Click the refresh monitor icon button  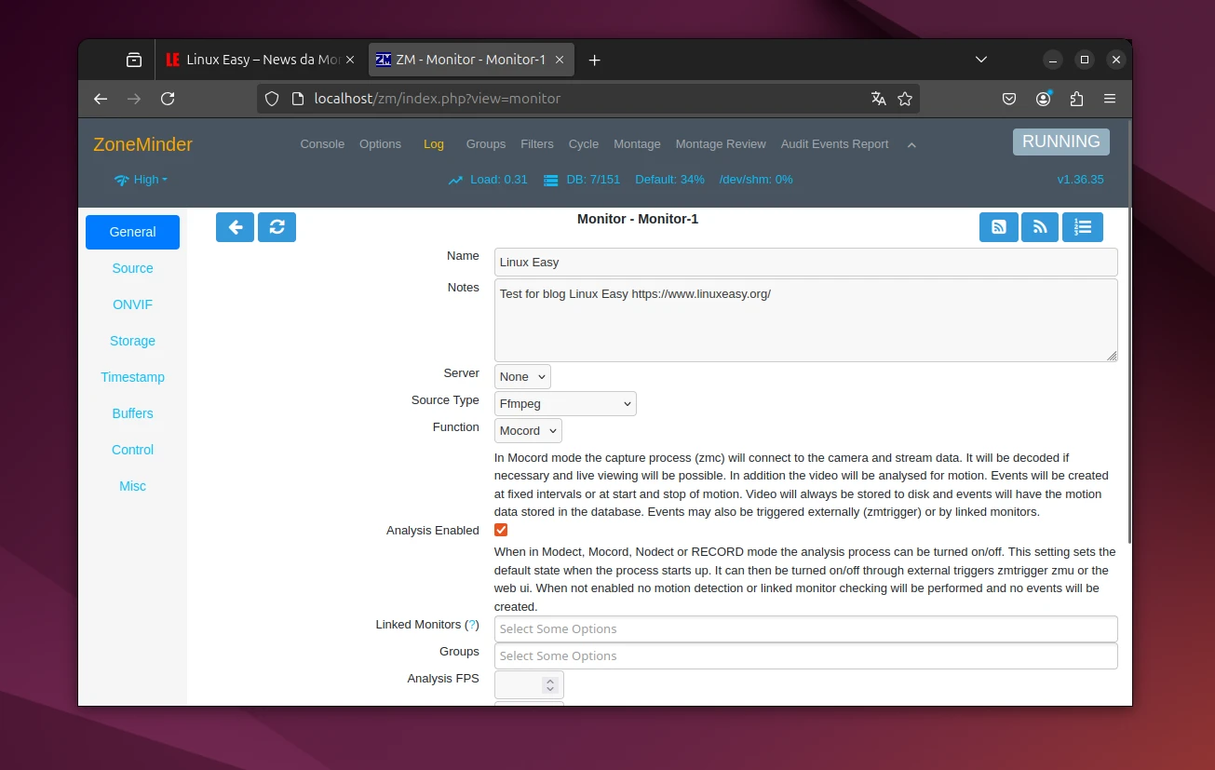tap(277, 227)
